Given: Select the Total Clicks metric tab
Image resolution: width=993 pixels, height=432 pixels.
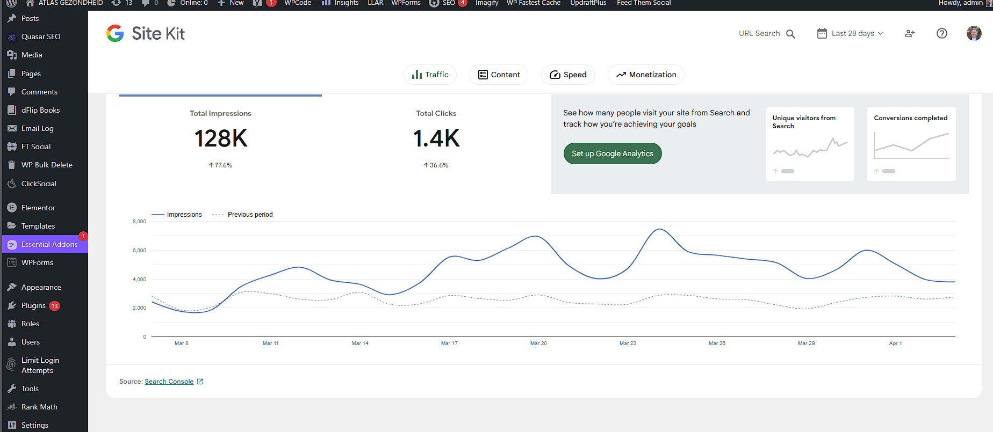Looking at the screenshot, I should (436, 140).
